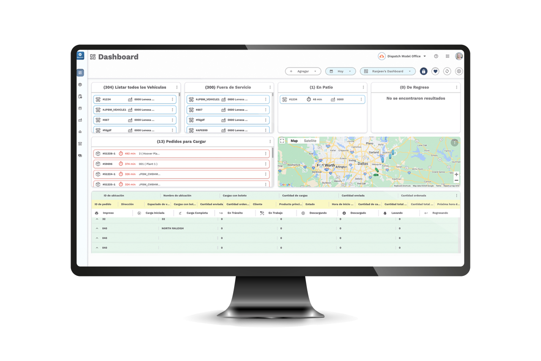Open the Hoy date dropdown
Screen dimensions: 541x361
coord(340,71)
